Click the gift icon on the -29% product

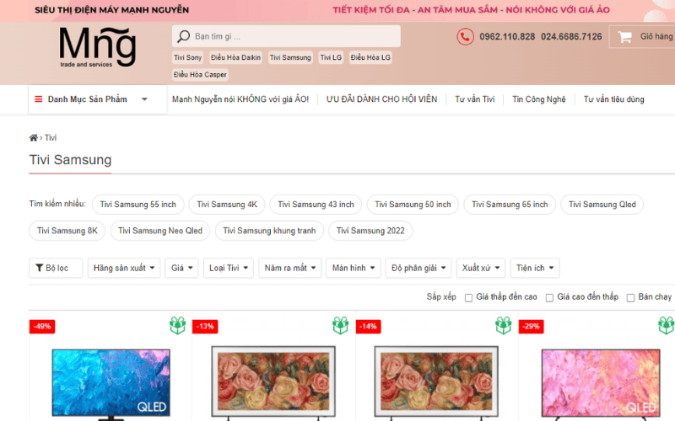(667, 325)
